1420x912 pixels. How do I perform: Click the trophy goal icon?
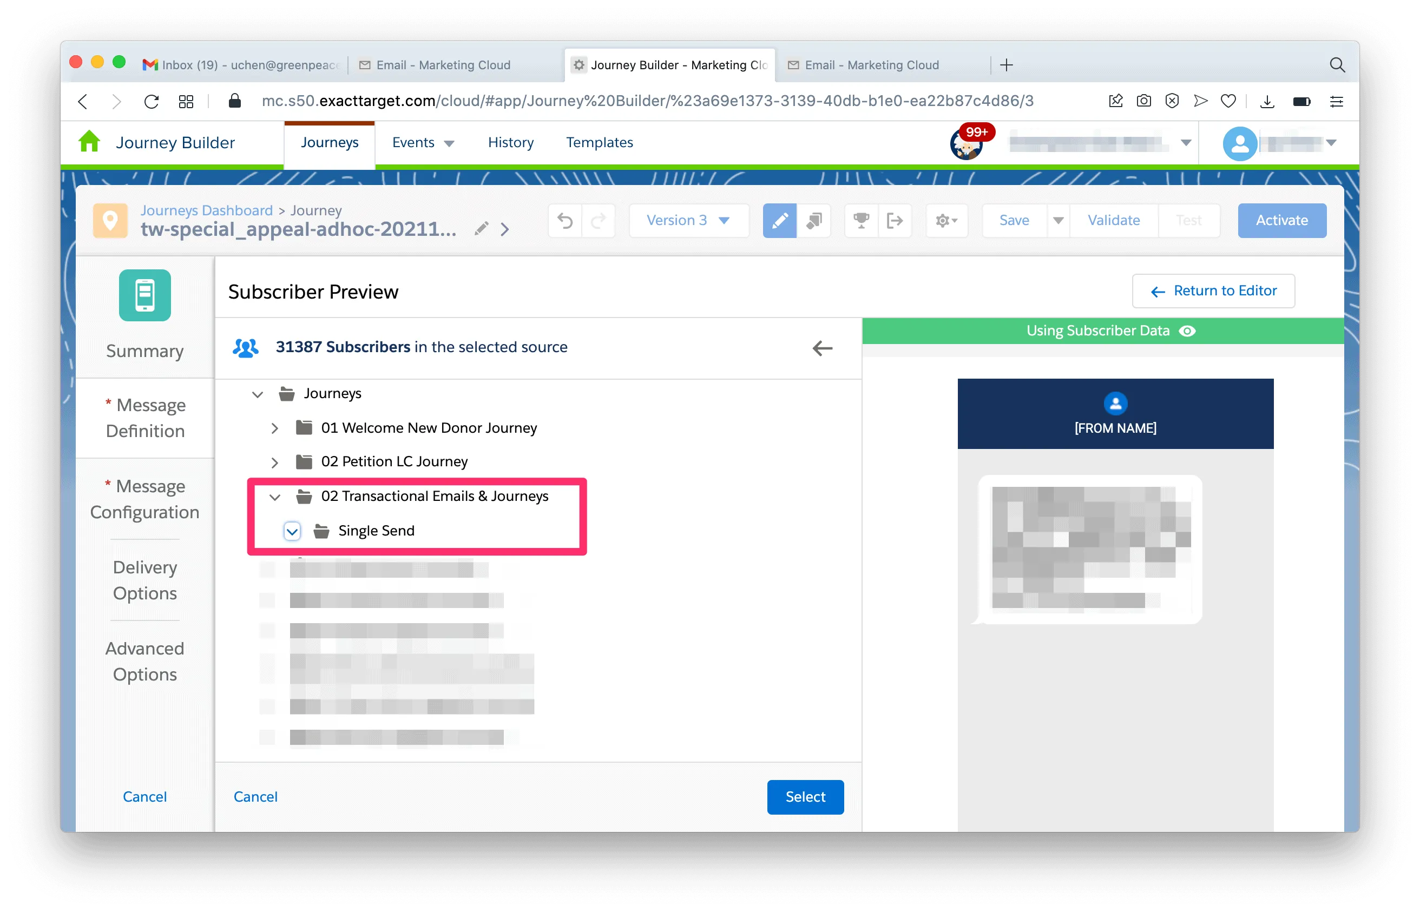(861, 220)
